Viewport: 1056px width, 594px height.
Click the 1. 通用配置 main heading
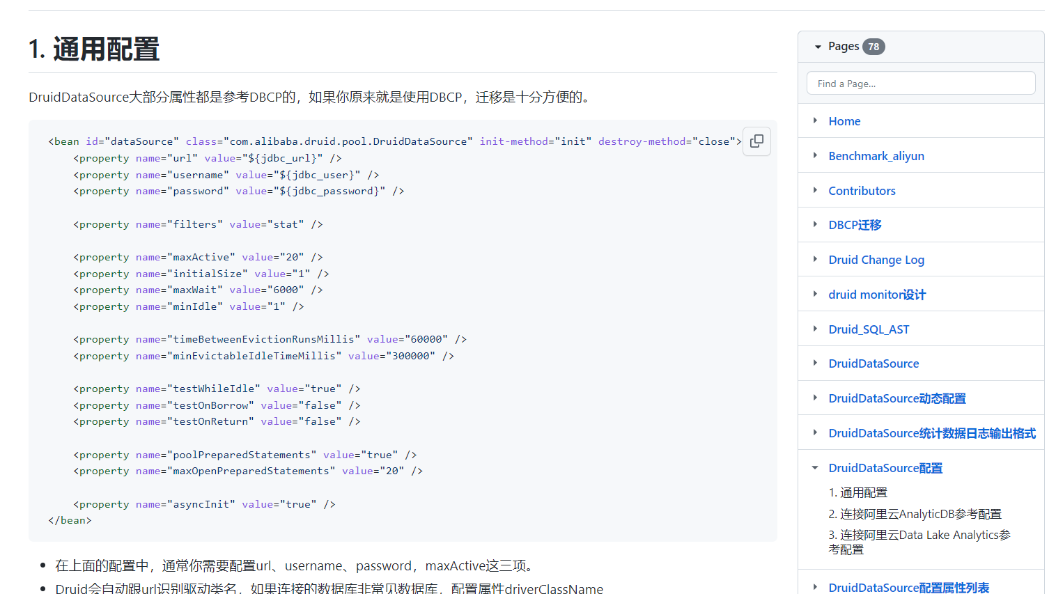[x=94, y=49]
